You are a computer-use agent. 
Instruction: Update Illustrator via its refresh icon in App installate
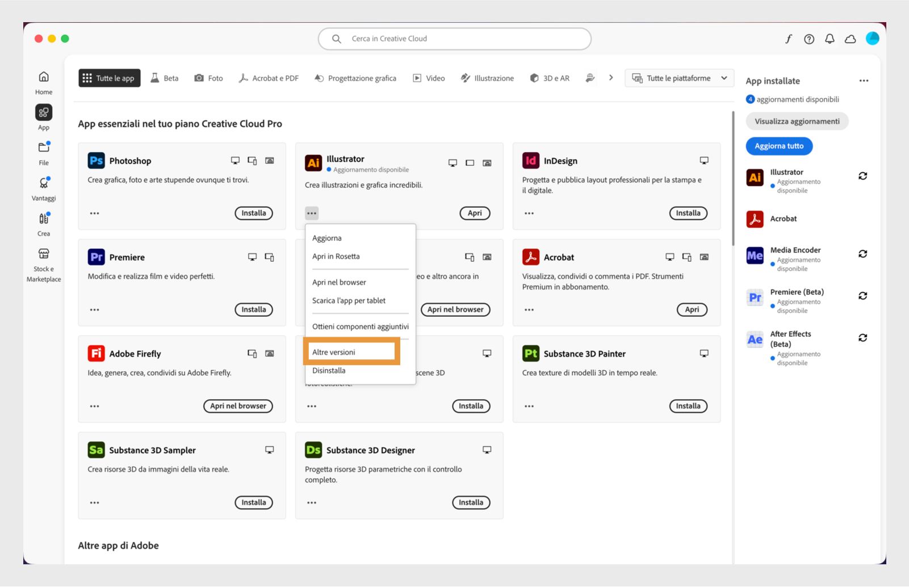click(862, 176)
